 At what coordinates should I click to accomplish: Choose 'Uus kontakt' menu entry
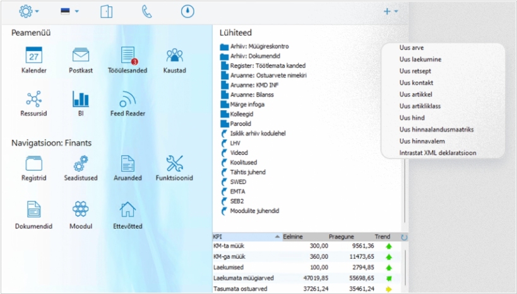point(415,82)
